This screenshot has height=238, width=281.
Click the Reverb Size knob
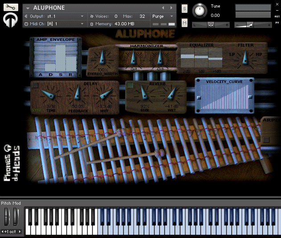pyautogui.click(x=145, y=94)
